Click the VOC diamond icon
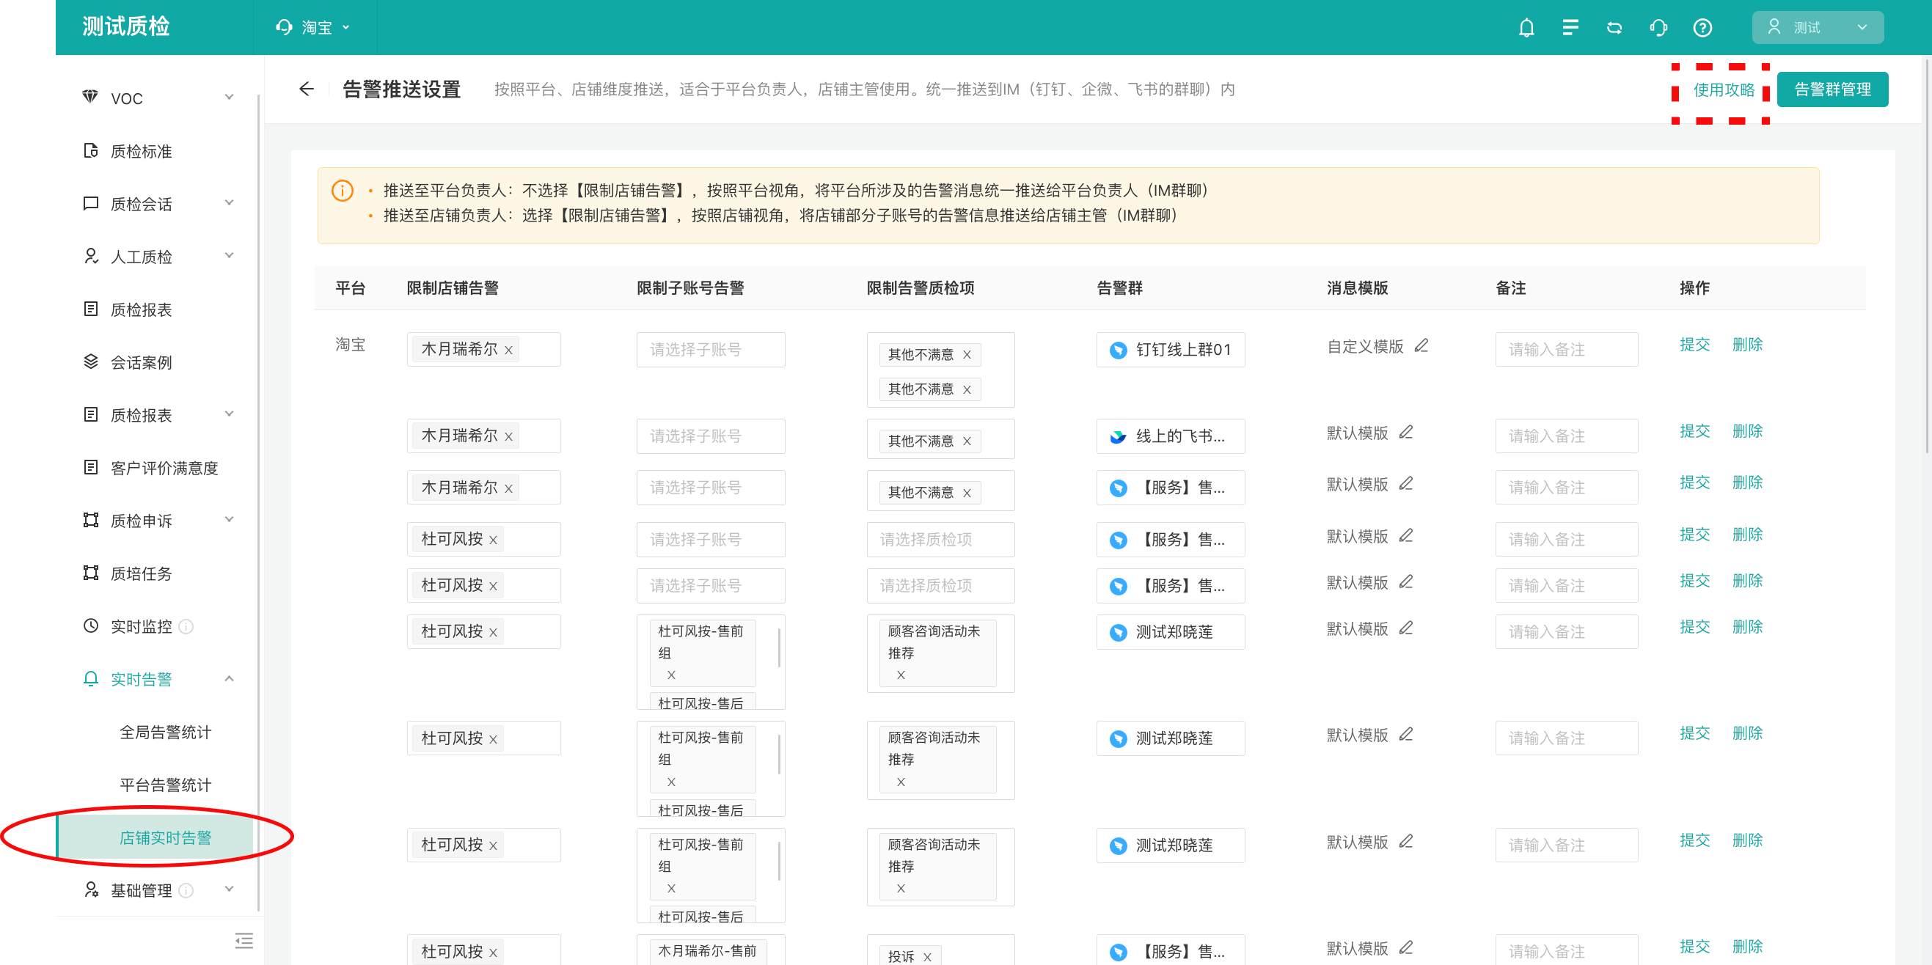This screenshot has height=965, width=1932. tap(90, 97)
